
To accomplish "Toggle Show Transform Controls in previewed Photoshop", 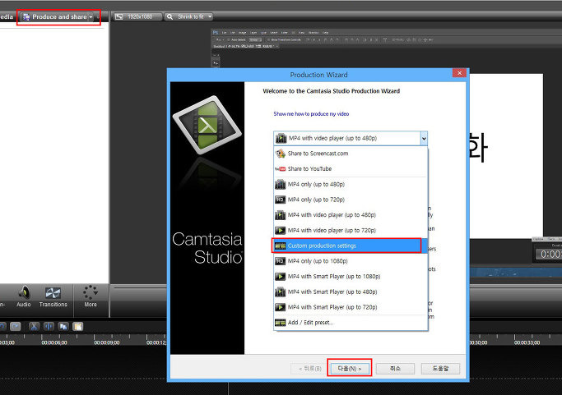I will (269, 39).
